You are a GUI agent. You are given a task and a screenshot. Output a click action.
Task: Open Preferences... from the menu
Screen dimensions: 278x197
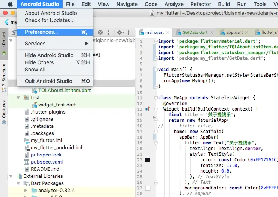(x=55, y=32)
